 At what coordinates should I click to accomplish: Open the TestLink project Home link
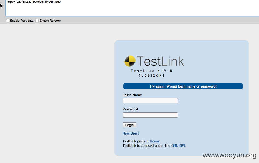pos(154,141)
